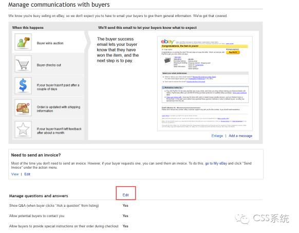Viewport: 299px width, 233px height.
Task: Click the eBay logo in email preview
Action: point(167,42)
